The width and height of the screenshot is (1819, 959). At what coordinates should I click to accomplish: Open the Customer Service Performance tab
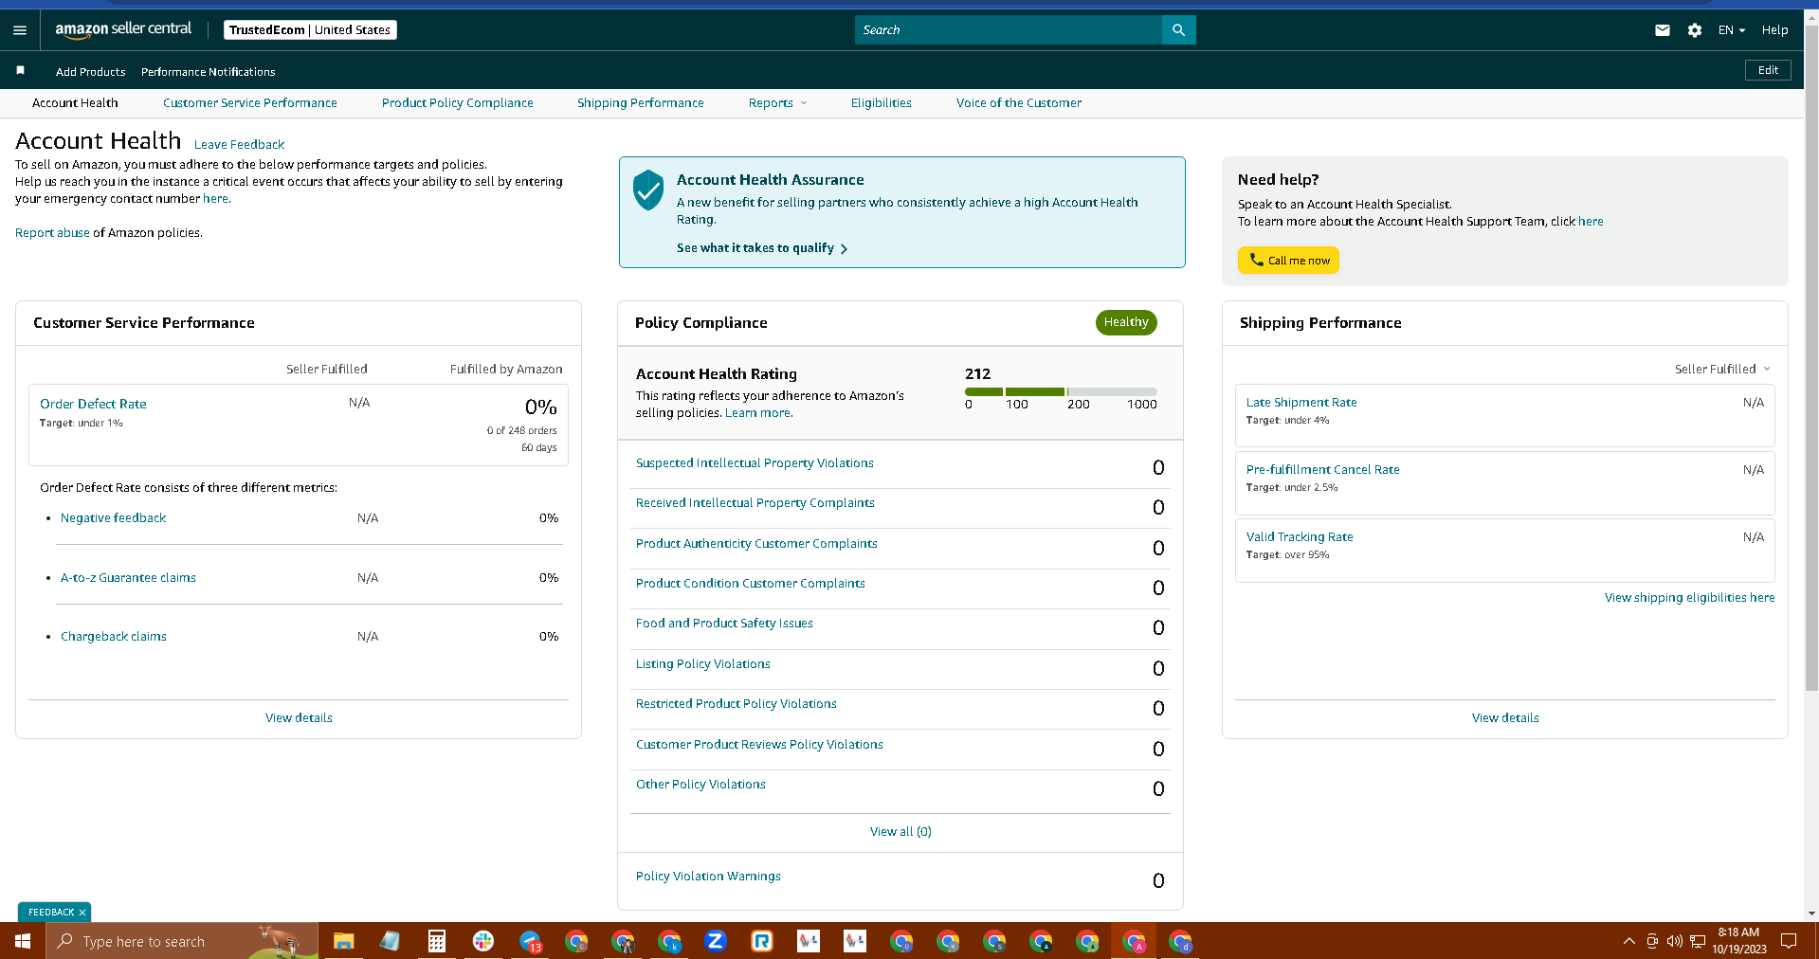[250, 103]
